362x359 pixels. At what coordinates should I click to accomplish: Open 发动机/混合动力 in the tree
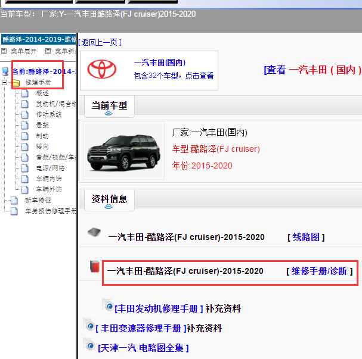[x=56, y=104]
